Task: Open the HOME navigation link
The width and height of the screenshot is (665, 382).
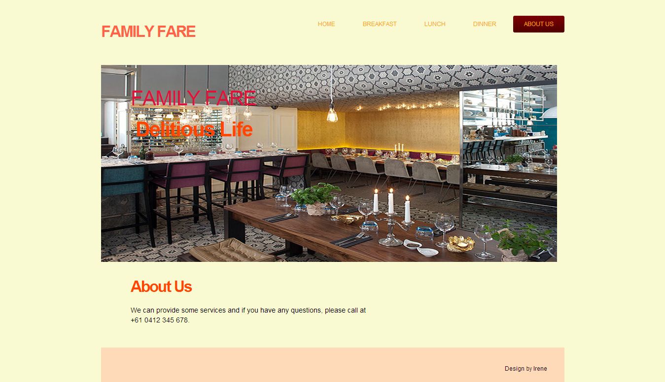Action: click(x=326, y=24)
